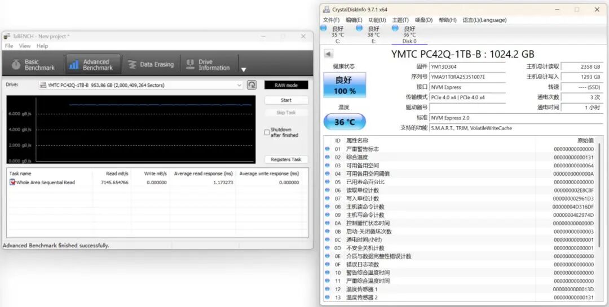Viewport: 609px width, 307px height.
Task: Enable Shutdown after finished checkbox
Action: click(267, 132)
